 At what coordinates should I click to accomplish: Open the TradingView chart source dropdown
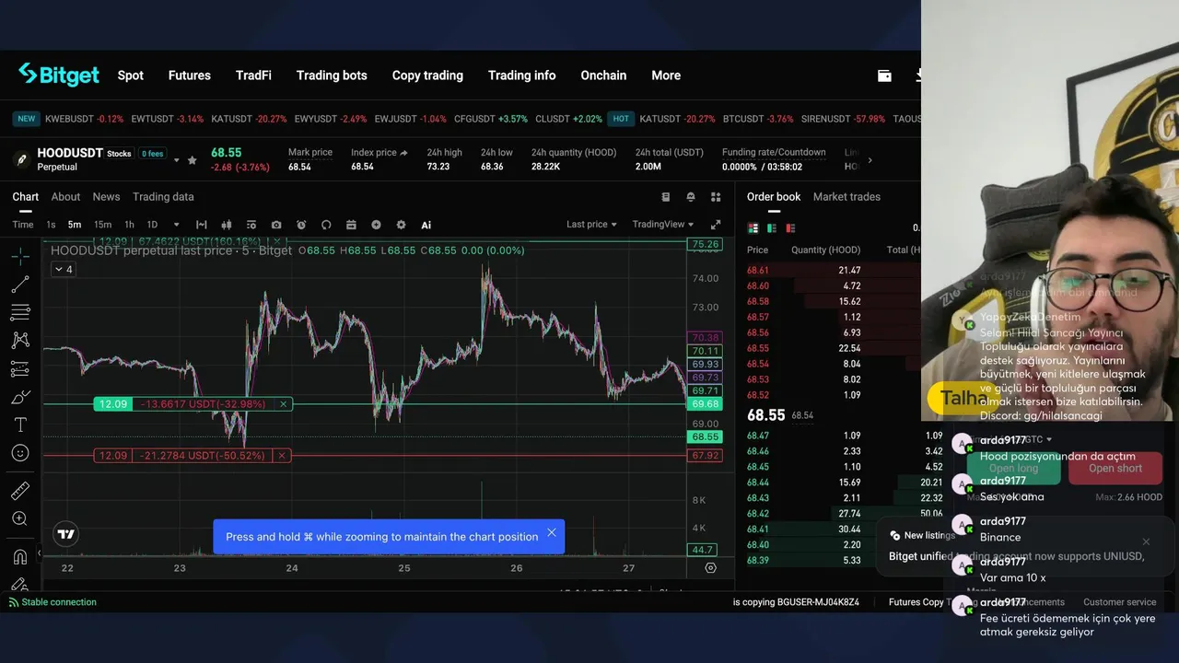(663, 225)
